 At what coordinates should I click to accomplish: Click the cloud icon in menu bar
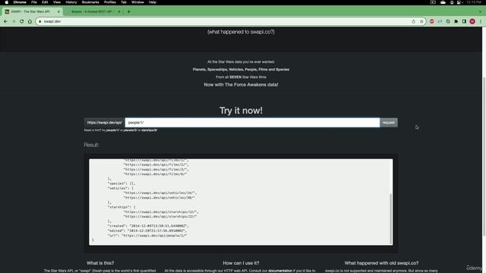click(x=443, y=2)
